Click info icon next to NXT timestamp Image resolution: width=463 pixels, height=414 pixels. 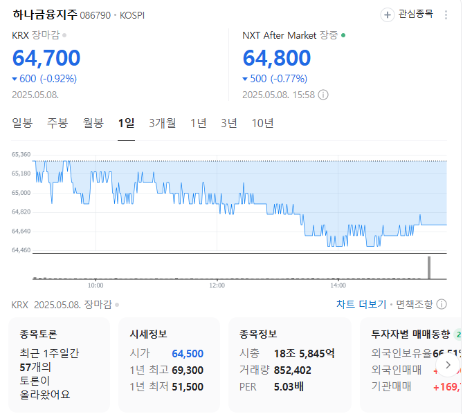323,95
